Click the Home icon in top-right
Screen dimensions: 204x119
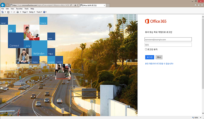pyautogui.click(x=195, y=5)
